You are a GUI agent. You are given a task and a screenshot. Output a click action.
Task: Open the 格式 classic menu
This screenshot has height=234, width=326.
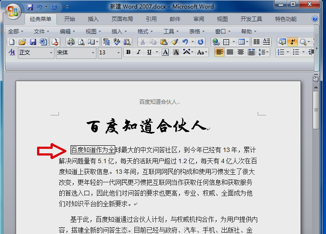point(145,32)
